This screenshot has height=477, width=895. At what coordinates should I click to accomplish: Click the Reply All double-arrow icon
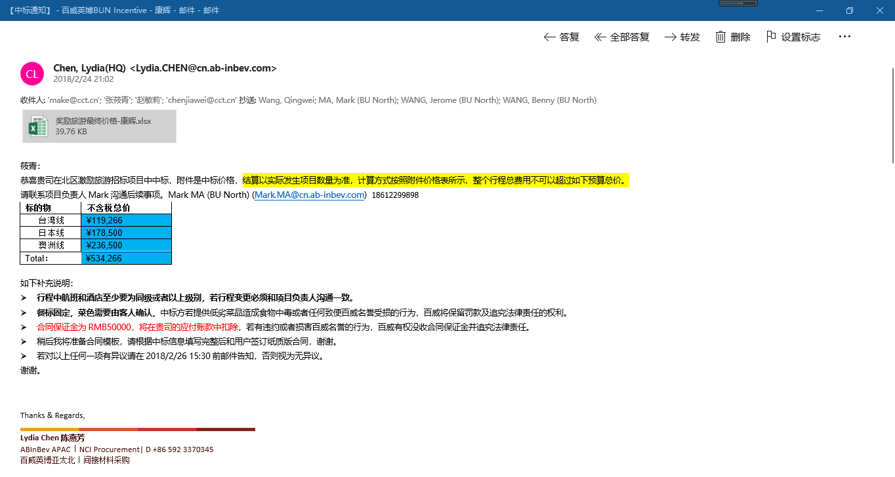600,37
